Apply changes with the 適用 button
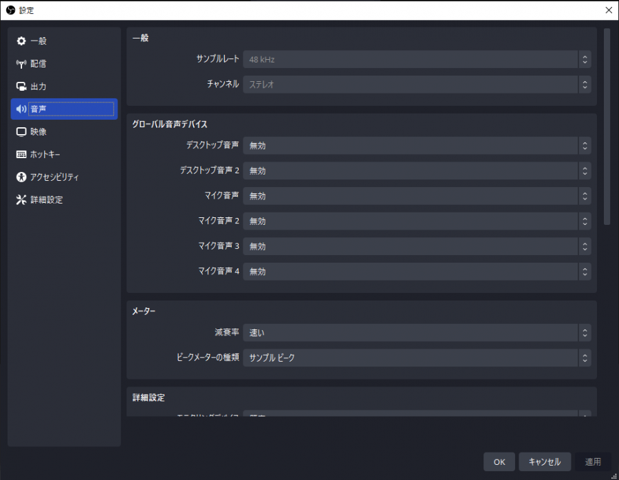619x480 pixels. pos(593,461)
